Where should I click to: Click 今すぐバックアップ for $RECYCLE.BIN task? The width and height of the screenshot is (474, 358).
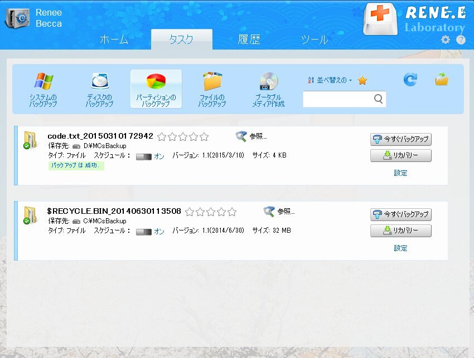[x=401, y=214]
